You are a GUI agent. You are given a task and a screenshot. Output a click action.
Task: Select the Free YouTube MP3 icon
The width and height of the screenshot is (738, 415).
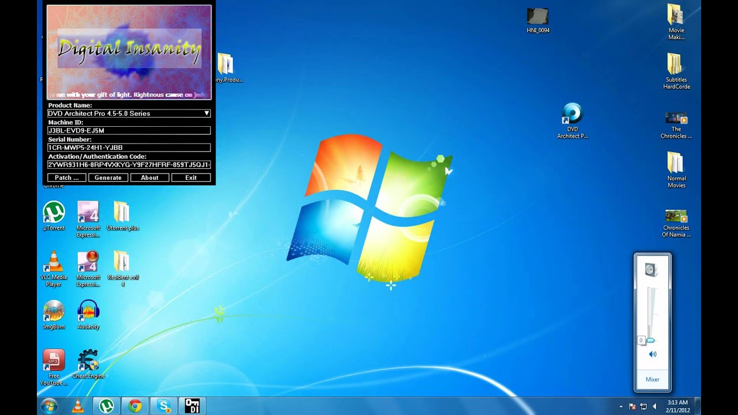click(x=54, y=367)
